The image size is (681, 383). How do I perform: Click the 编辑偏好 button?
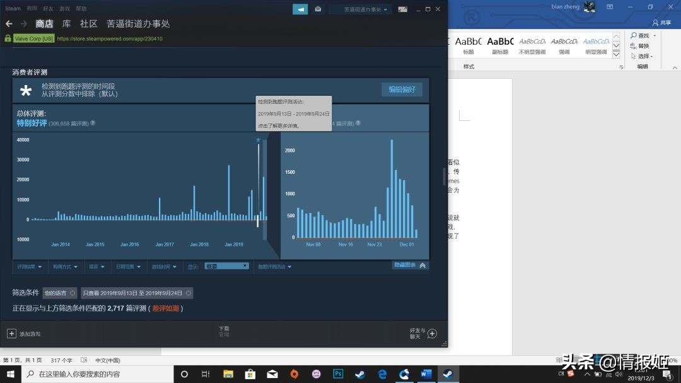(x=402, y=89)
